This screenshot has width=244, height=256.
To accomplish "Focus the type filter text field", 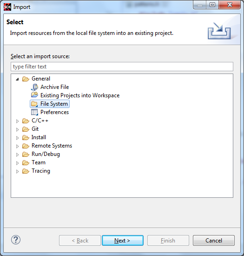I will point(122,67).
